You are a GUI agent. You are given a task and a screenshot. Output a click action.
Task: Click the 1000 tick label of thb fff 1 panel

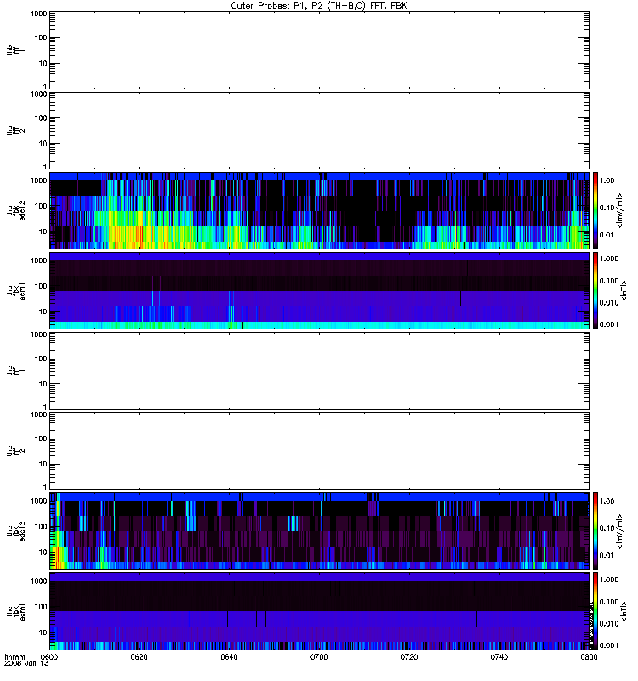click(38, 14)
